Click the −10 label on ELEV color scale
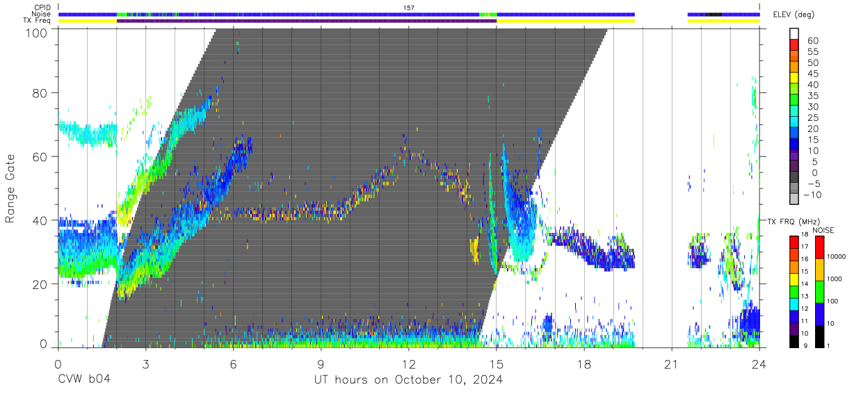This screenshot has width=854, height=394. point(812,195)
